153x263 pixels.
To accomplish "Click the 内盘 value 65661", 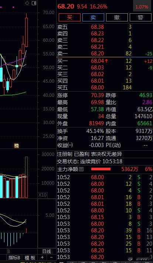I will [x=145, y=123].
